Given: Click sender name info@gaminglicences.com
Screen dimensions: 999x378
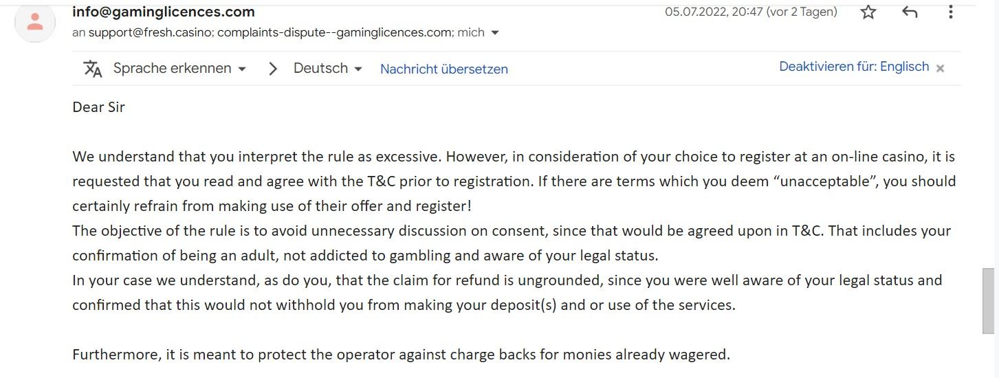Looking at the screenshot, I should [x=164, y=12].
